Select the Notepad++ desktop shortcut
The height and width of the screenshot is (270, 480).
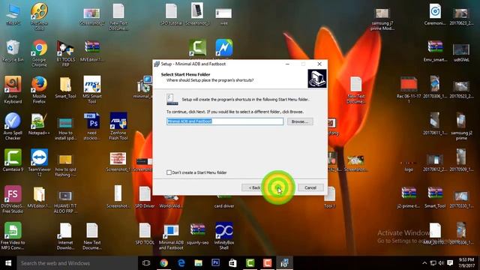click(x=39, y=124)
